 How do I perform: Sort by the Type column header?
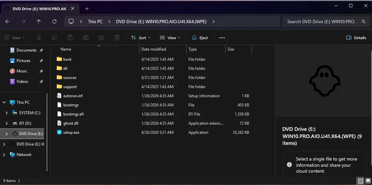[x=193, y=49]
